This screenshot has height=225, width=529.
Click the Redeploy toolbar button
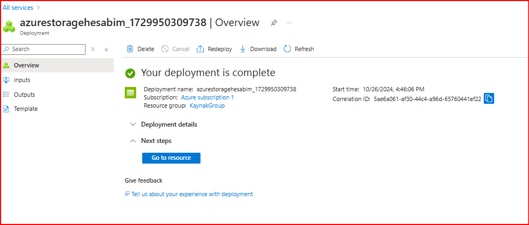point(214,49)
